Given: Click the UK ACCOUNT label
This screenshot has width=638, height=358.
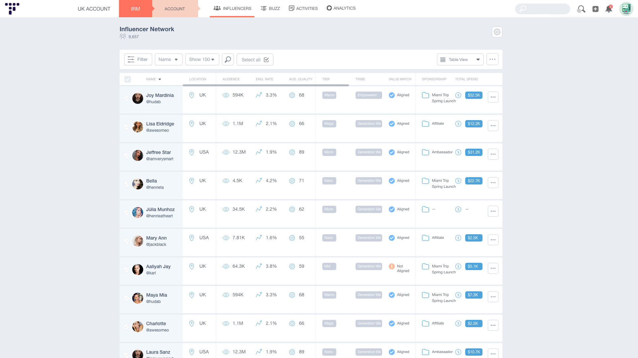Looking at the screenshot, I should [94, 9].
